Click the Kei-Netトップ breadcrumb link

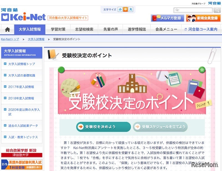[10, 39]
